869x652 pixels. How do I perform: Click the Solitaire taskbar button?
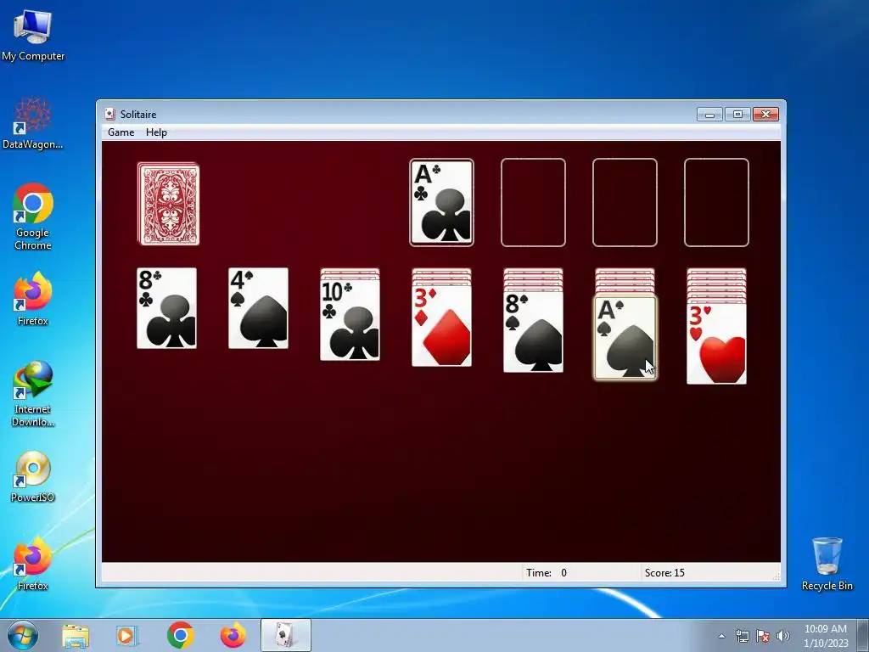(x=285, y=635)
